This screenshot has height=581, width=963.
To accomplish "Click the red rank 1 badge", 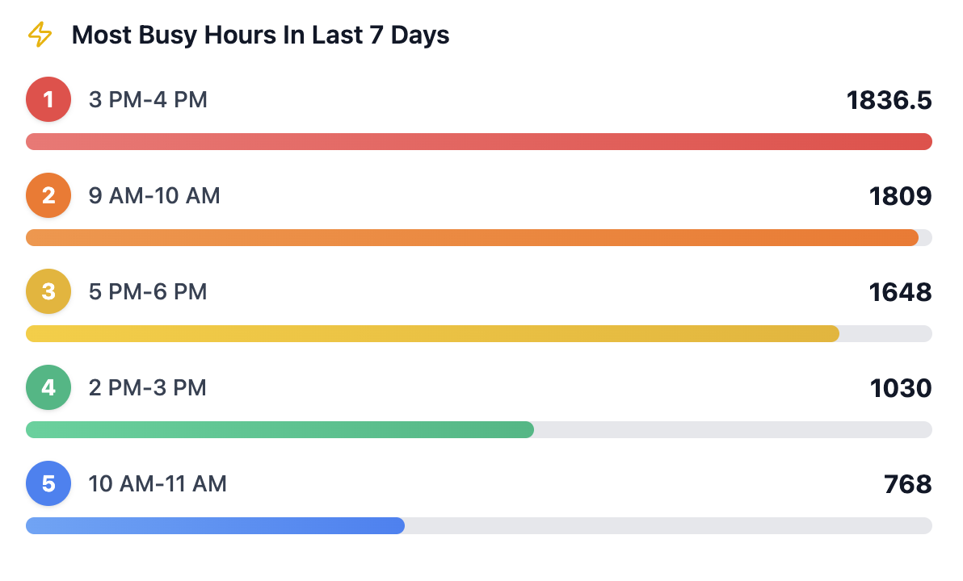I will click(x=48, y=99).
